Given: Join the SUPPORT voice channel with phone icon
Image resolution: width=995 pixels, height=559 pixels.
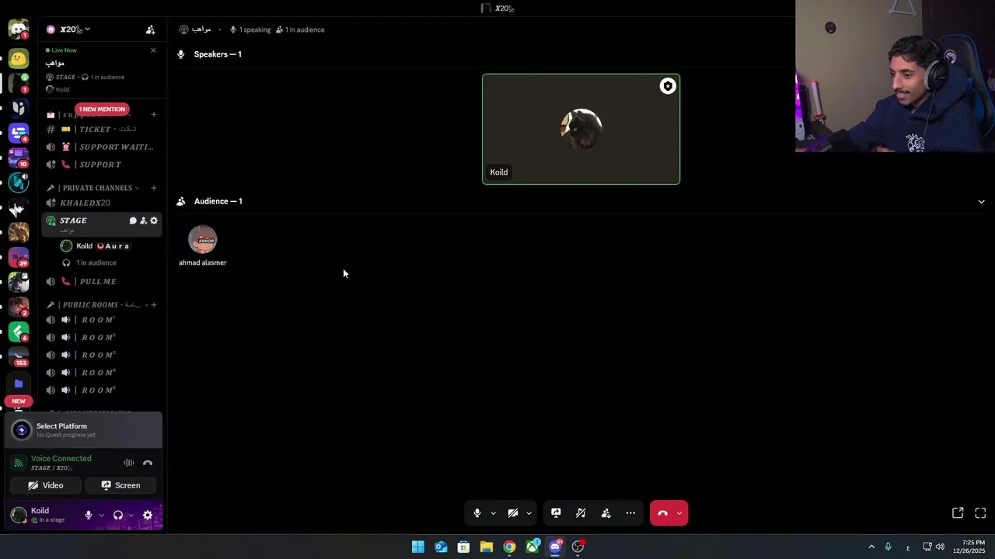Looking at the screenshot, I should point(101,165).
